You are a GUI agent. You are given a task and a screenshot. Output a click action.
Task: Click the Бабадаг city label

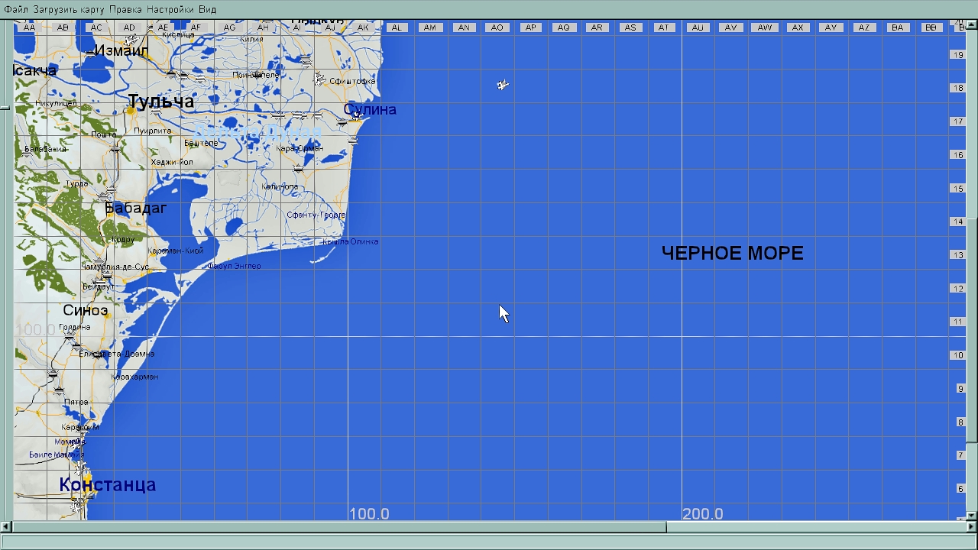(x=135, y=208)
